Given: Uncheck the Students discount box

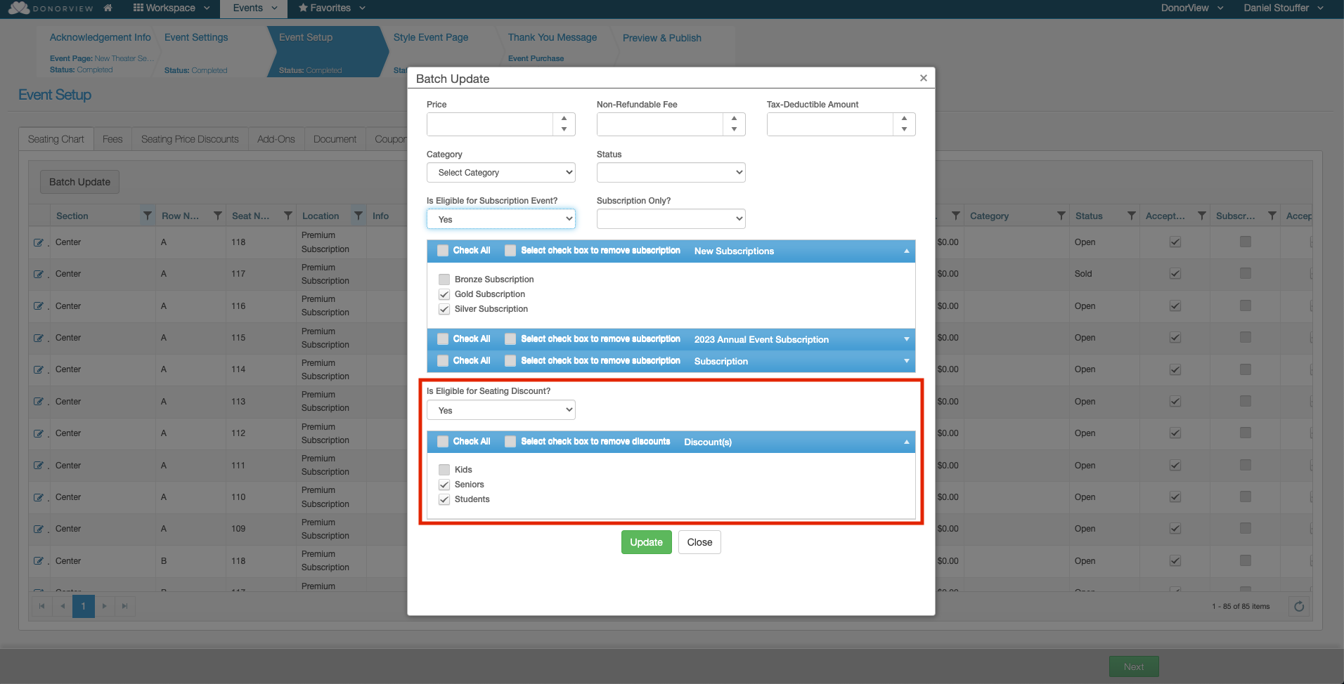Looking at the screenshot, I should [444, 499].
